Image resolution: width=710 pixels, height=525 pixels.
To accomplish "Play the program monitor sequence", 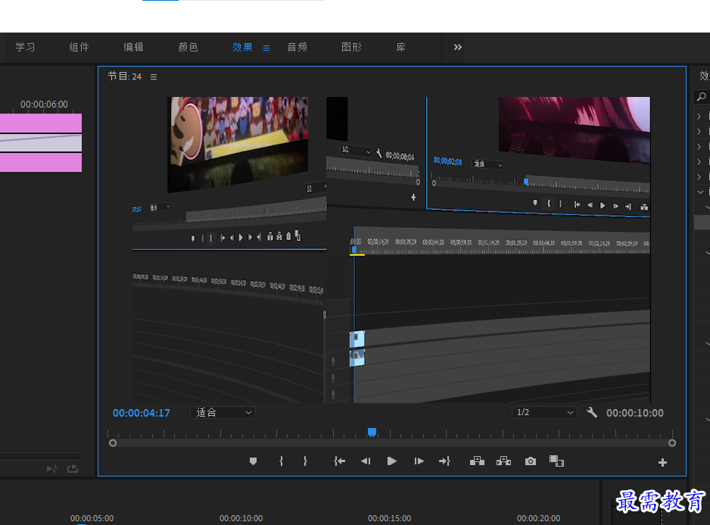I will [392, 461].
